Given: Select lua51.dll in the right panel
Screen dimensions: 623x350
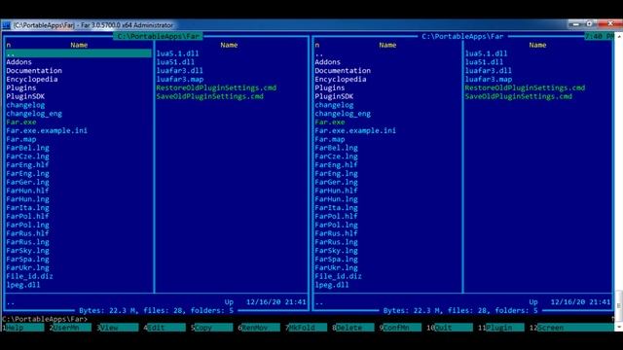Looking at the screenshot, I should click(484, 62).
